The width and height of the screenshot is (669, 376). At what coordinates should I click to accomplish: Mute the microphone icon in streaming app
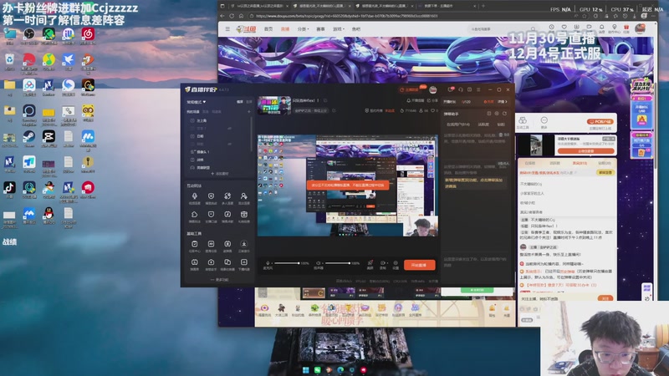pos(268,263)
